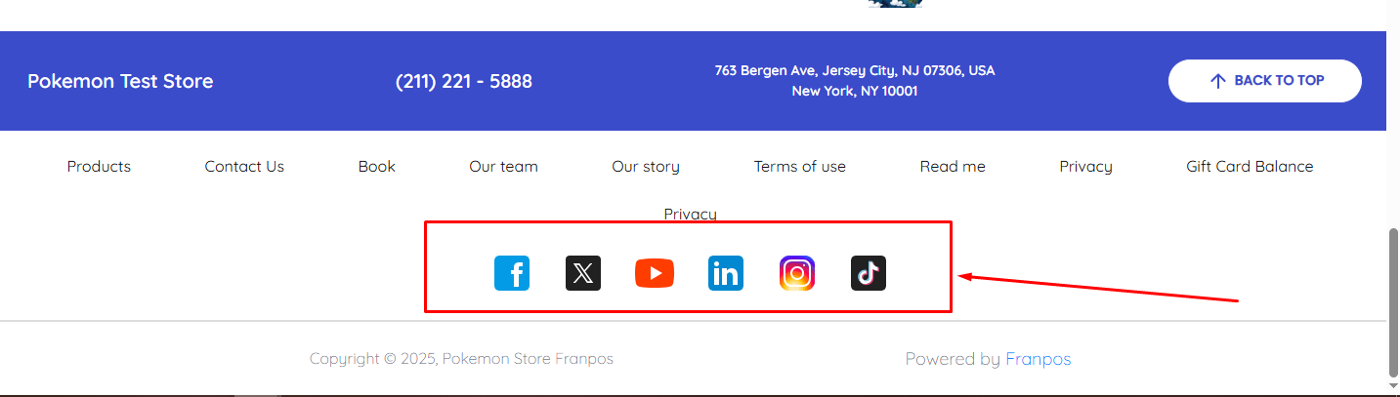This screenshot has height=397, width=1400.
Task: Open the Facebook social icon
Action: tap(512, 273)
